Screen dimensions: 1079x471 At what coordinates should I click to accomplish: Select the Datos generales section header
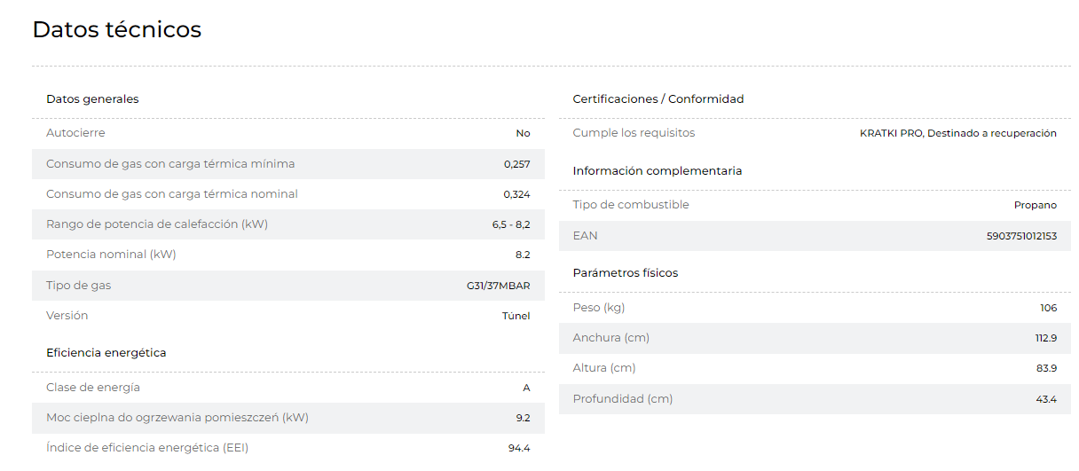pos(92,98)
